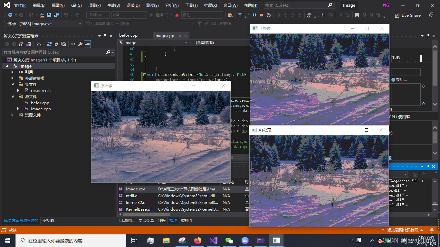
Task: Open the global scope (全局范围) dropdown
Action: 219,43
